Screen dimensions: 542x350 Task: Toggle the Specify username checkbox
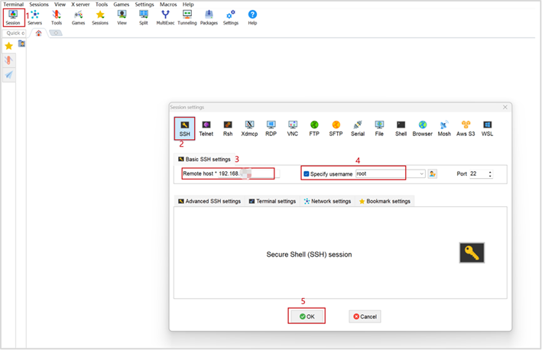tap(307, 174)
